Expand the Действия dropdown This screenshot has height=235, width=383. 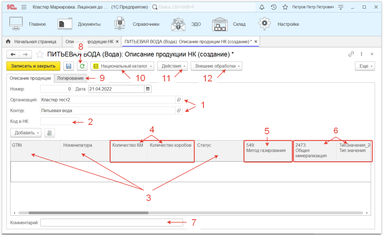(x=172, y=66)
